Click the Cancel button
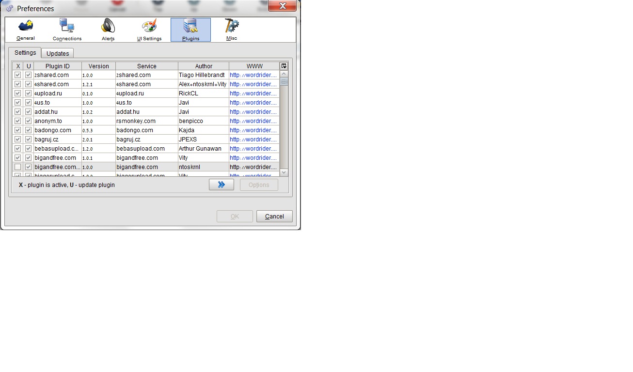Viewport: 633px width, 372px height. click(x=274, y=217)
